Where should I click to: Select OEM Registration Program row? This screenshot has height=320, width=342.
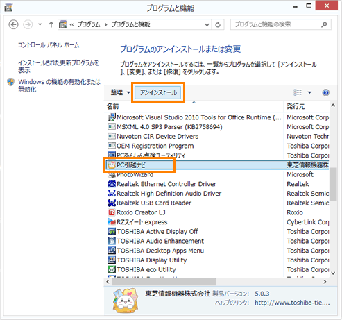pyautogui.click(x=155, y=146)
